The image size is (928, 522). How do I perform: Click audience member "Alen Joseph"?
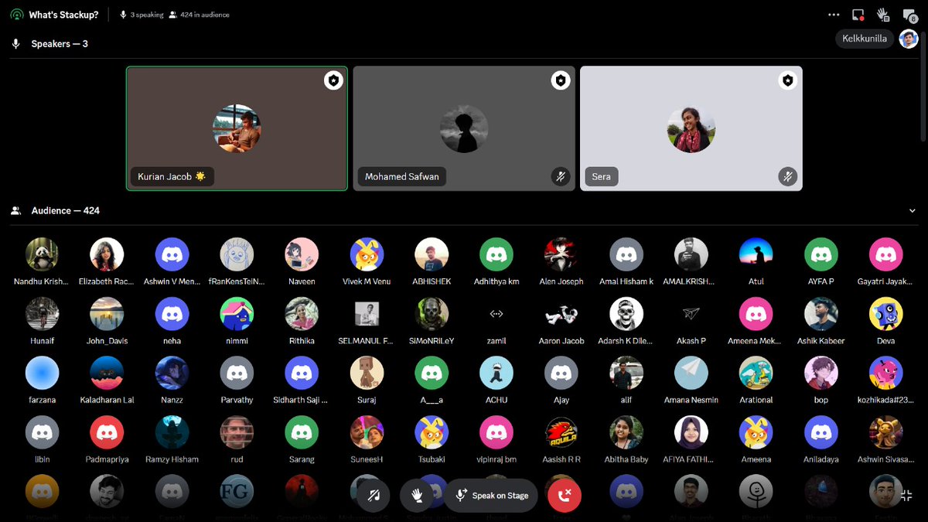coord(561,262)
